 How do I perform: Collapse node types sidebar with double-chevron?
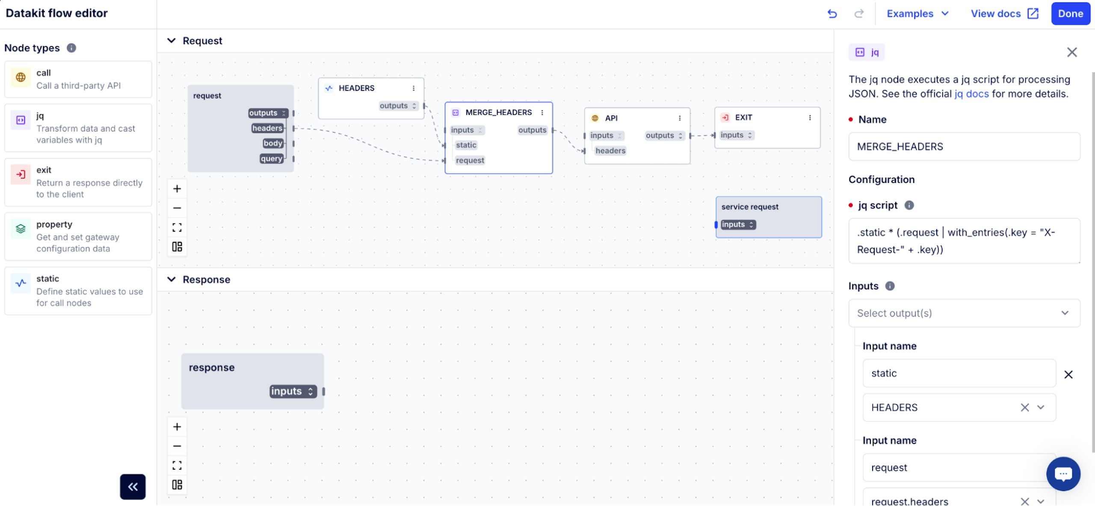pyautogui.click(x=133, y=487)
